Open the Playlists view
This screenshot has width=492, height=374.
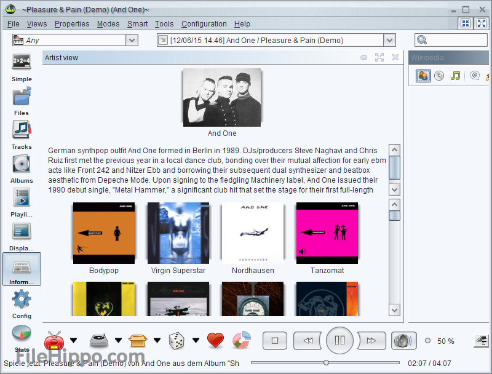click(x=22, y=203)
